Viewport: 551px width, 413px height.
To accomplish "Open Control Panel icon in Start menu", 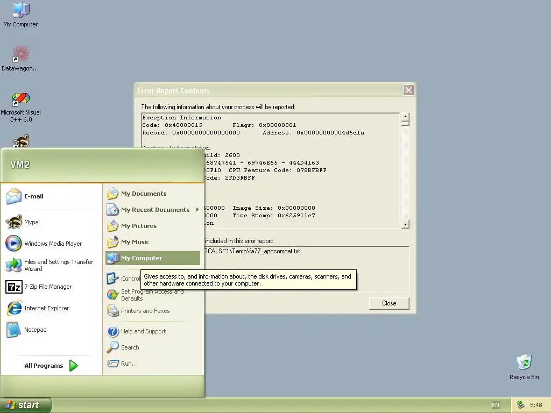I will pos(112,279).
